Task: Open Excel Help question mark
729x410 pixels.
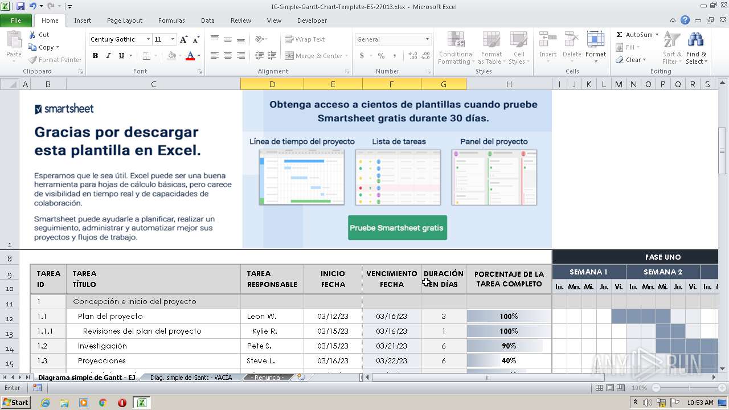Action: point(685,20)
